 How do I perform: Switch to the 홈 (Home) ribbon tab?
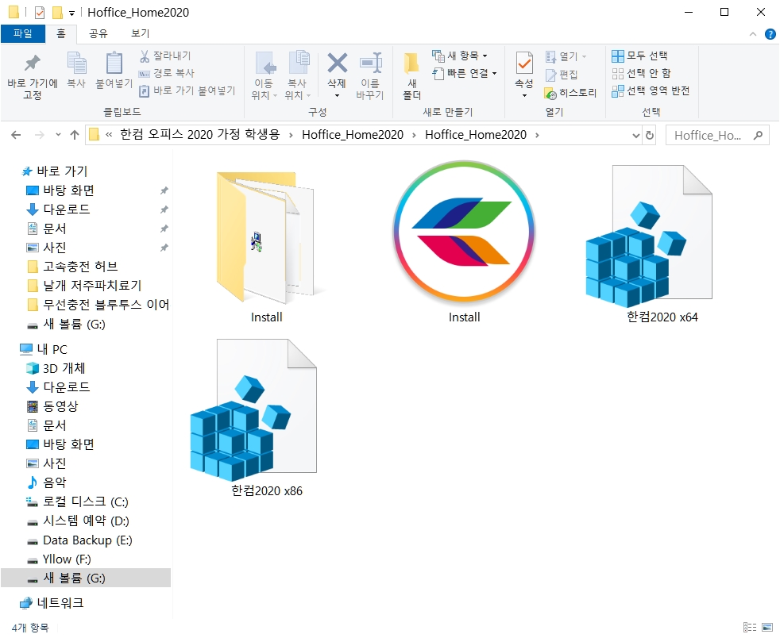coord(60,34)
